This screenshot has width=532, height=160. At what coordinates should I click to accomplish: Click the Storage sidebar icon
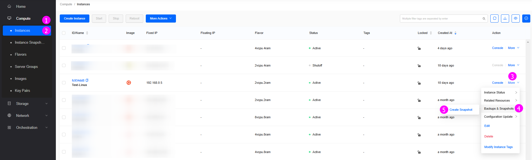tap(9, 103)
